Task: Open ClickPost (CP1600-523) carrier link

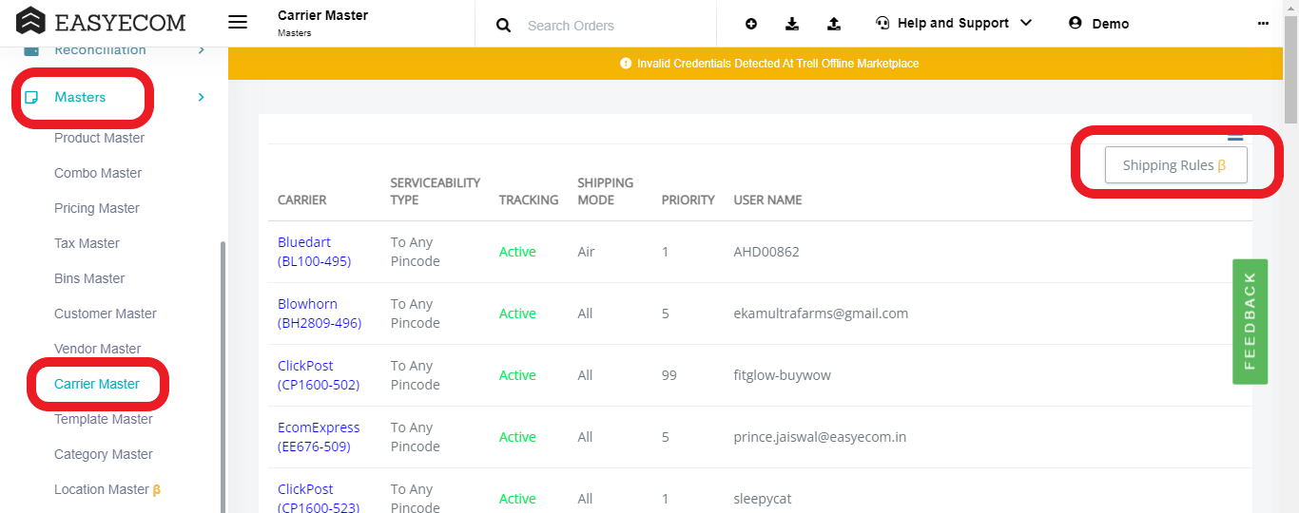Action: (319, 499)
